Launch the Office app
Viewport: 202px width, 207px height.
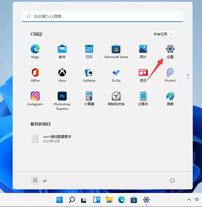click(35, 75)
